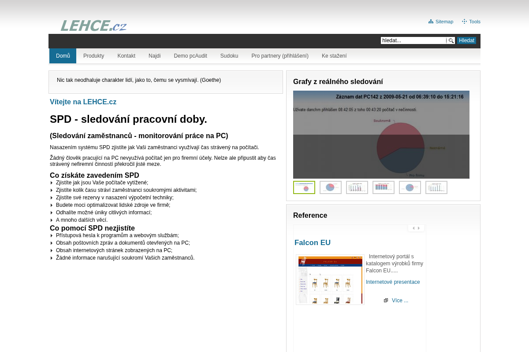Open the Falcon EU reference title
The width and height of the screenshot is (529, 352).
[313, 243]
